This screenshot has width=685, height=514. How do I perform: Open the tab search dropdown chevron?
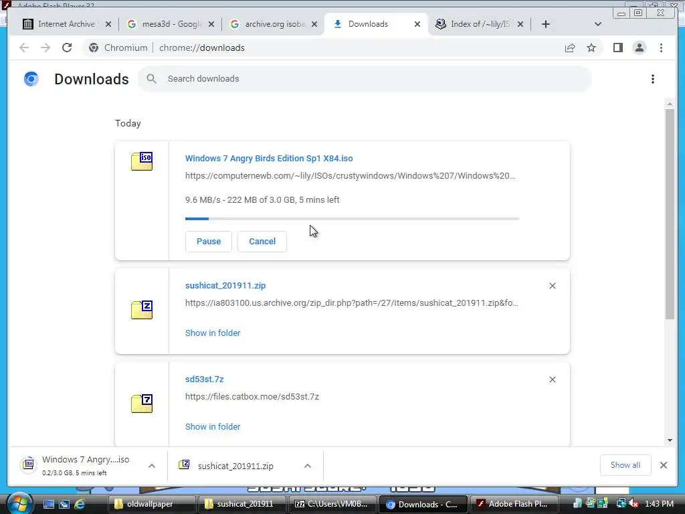598,24
